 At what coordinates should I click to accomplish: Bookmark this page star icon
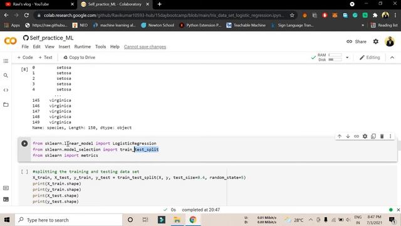point(292,15)
